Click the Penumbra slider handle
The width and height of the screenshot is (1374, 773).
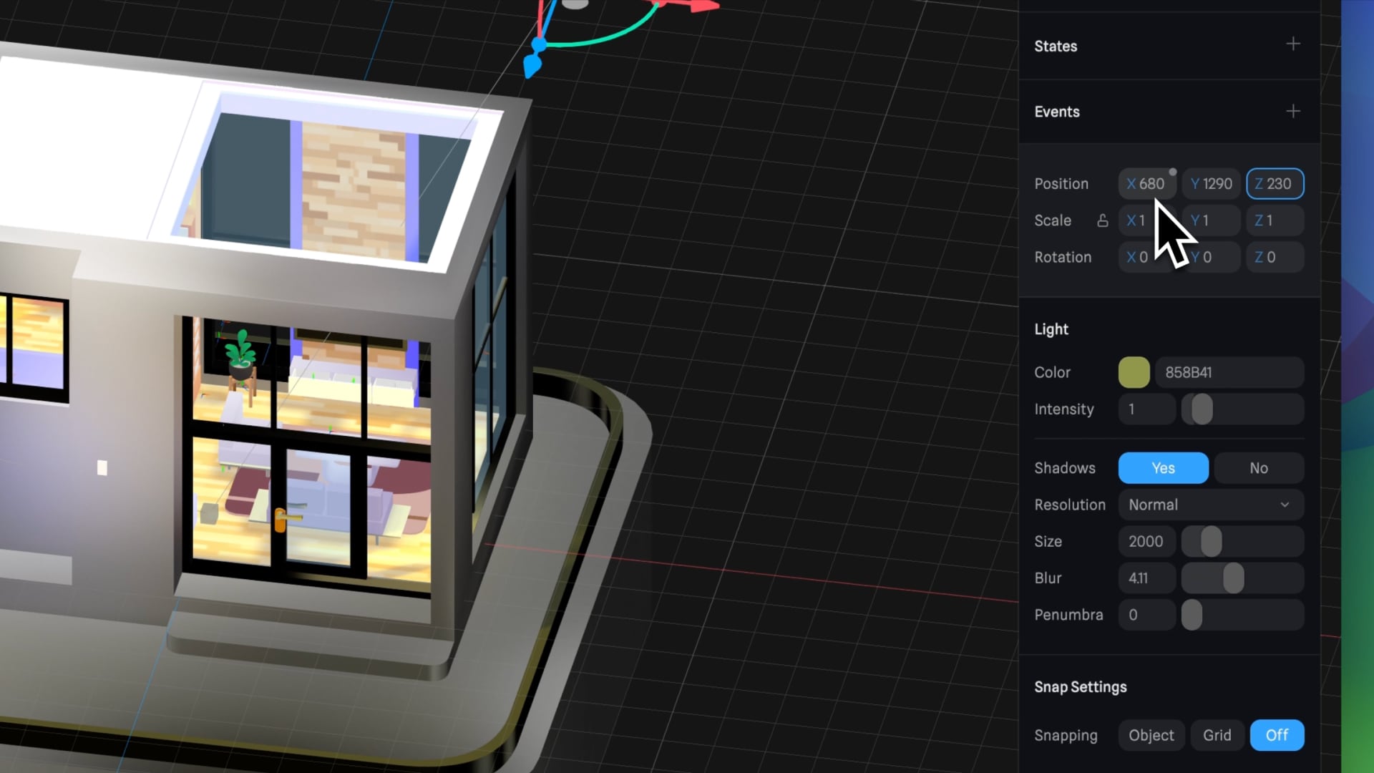pyautogui.click(x=1192, y=615)
